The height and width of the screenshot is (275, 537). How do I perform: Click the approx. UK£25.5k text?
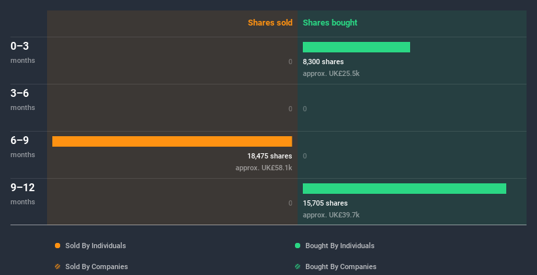[331, 73]
